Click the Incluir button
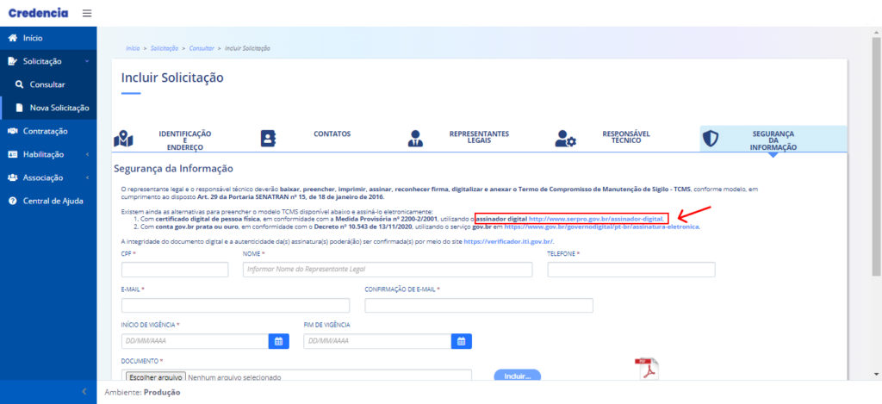882x404 pixels. point(518,376)
